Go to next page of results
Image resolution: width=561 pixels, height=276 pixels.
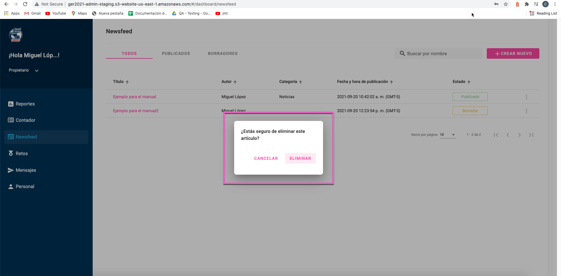(x=519, y=135)
